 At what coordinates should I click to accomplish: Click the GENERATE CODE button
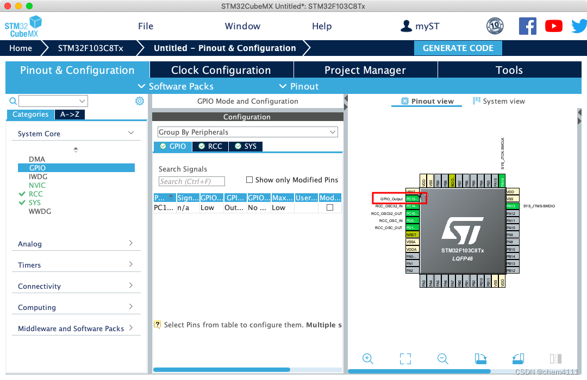tap(458, 48)
